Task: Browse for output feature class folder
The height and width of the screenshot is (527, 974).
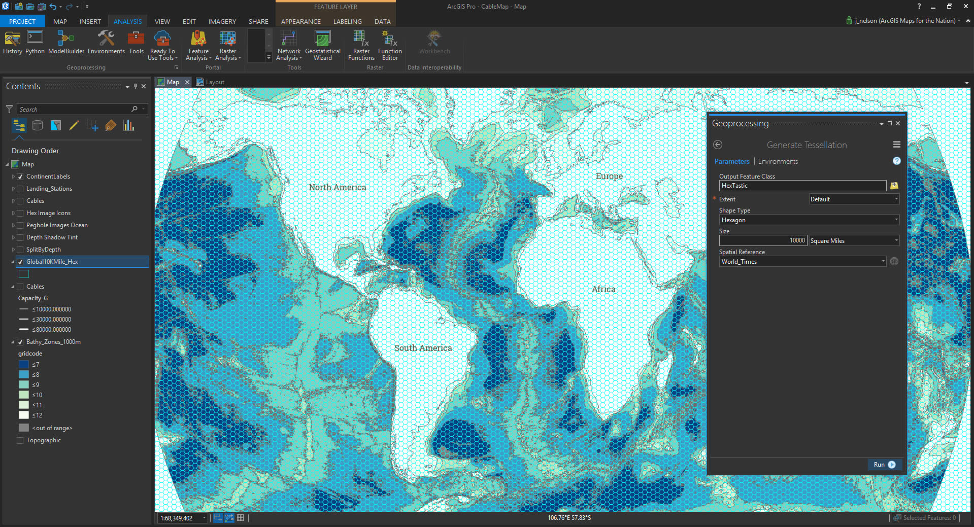Action: 894,186
